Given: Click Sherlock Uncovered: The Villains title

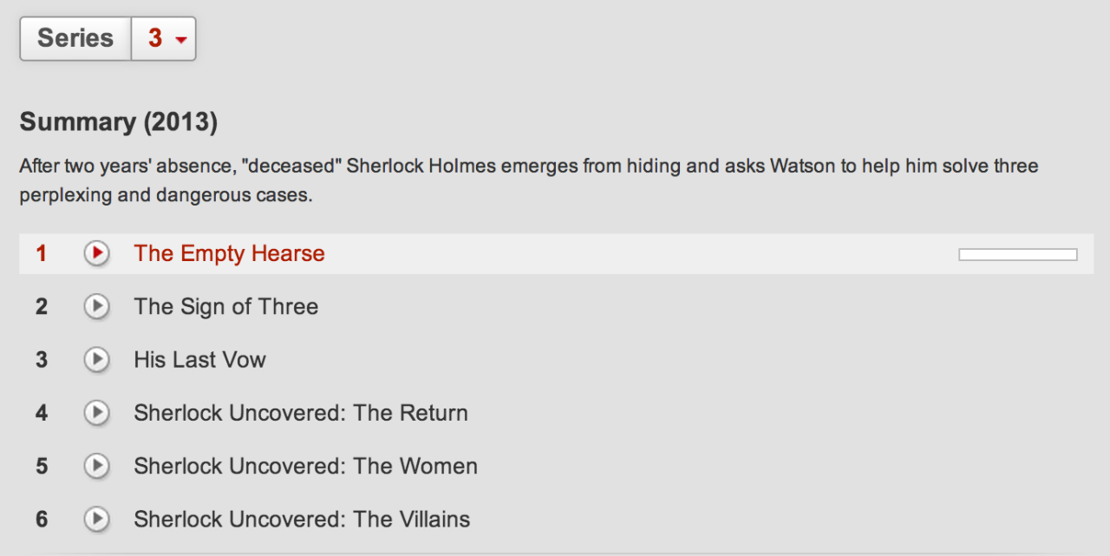Looking at the screenshot, I should point(302,520).
